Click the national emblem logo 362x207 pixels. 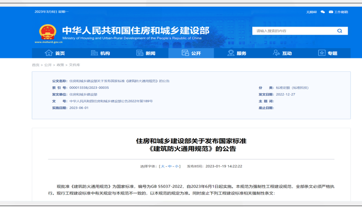point(48,32)
